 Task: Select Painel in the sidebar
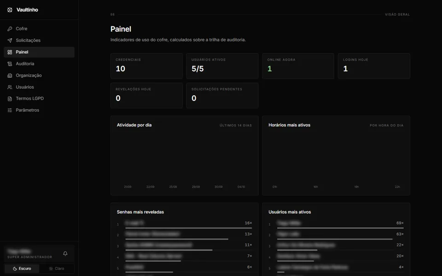point(39,52)
